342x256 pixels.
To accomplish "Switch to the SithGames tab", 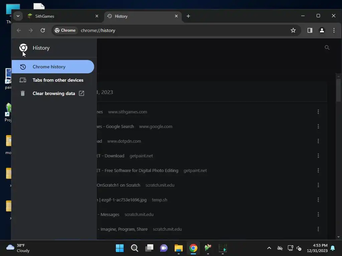I will (63, 16).
